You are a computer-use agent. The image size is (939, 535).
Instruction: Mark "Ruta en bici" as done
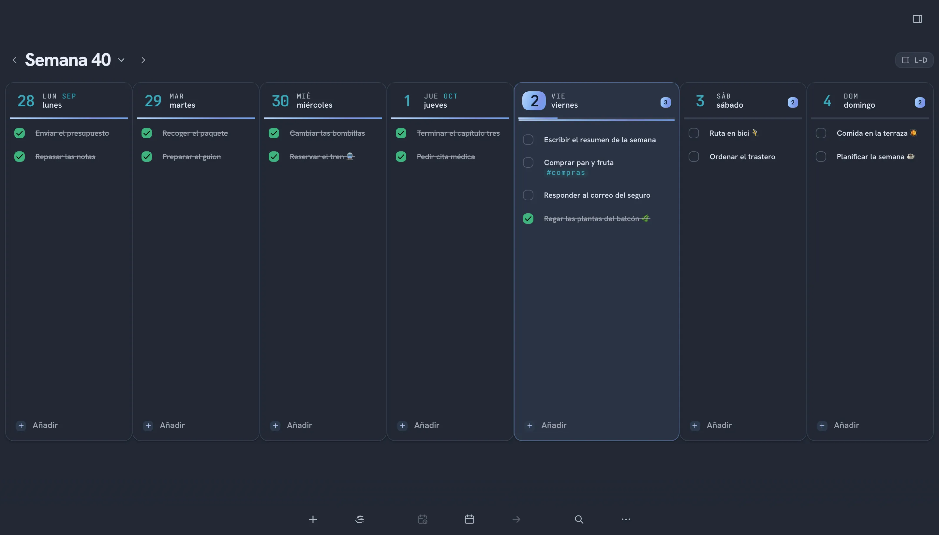tap(694, 133)
